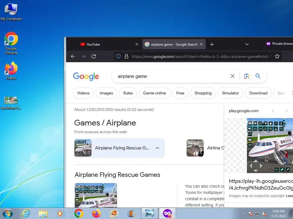Filter results by Videos
The height and width of the screenshot is (219, 293).
tap(83, 93)
